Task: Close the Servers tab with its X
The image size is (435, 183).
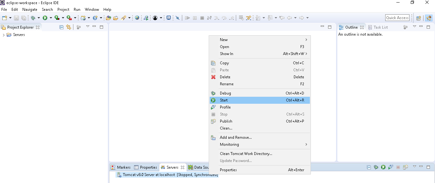Action: click(183, 167)
